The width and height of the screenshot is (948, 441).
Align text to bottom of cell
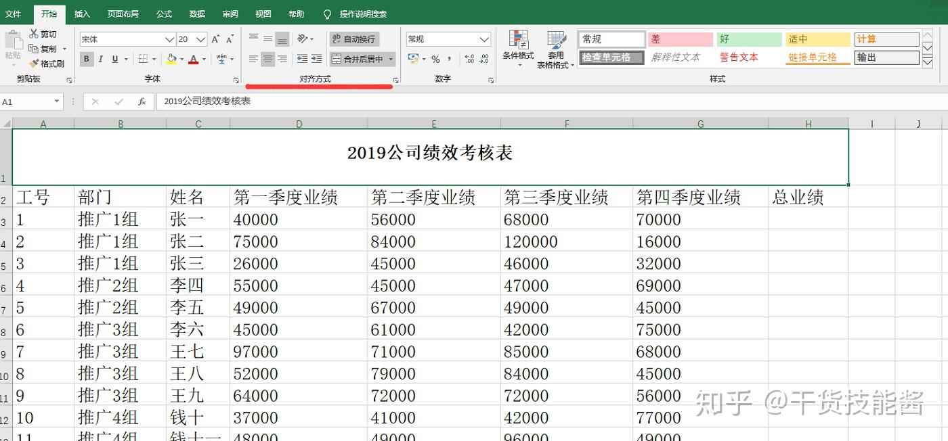[x=282, y=39]
